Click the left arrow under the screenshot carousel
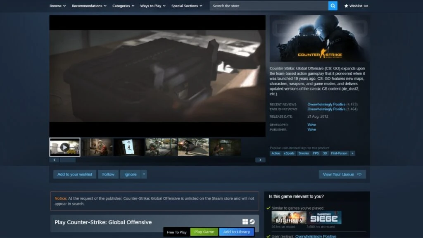 54,159
